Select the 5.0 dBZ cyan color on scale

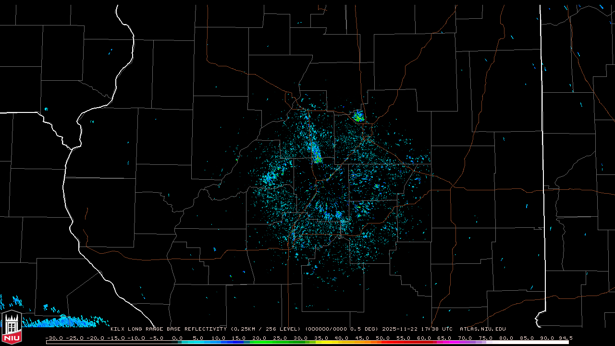point(198,342)
